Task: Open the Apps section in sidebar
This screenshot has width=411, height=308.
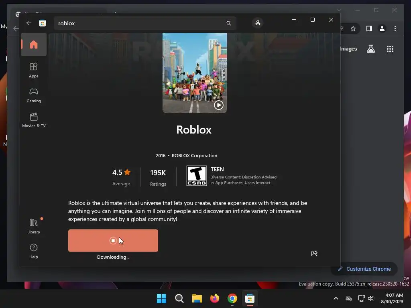Action: pos(34,71)
